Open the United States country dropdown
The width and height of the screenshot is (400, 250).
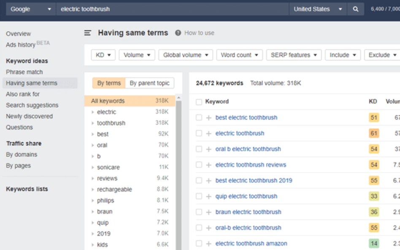click(318, 9)
